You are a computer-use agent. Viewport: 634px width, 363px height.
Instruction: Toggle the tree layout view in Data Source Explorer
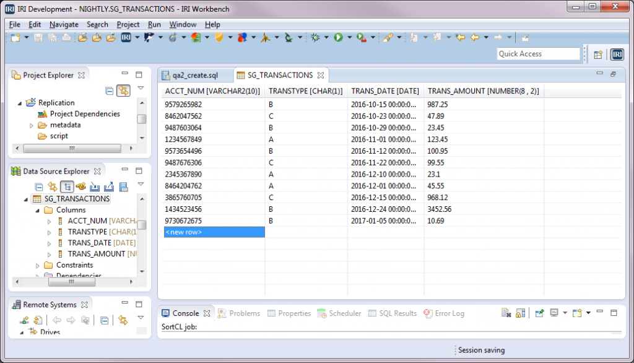tap(67, 187)
